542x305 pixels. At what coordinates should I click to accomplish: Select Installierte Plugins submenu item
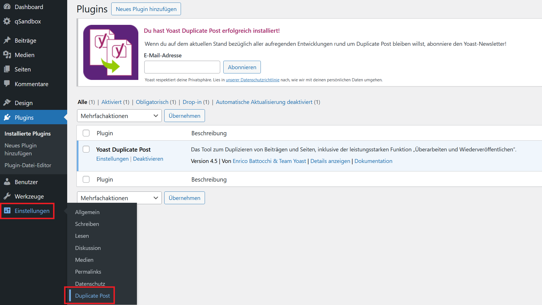click(28, 134)
